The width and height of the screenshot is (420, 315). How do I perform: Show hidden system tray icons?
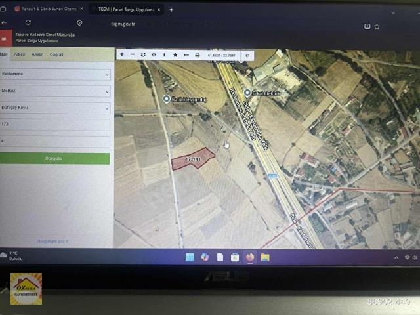tap(396, 258)
